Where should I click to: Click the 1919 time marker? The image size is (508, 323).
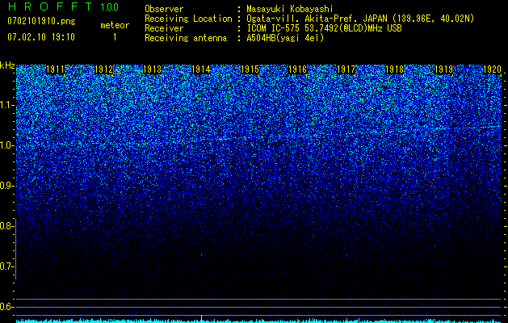point(443,69)
